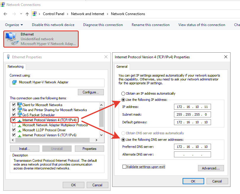This screenshot has height=194, width=240.
Task: Click the QoS Packet Scheduler icon
Action: click(x=20, y=115)
